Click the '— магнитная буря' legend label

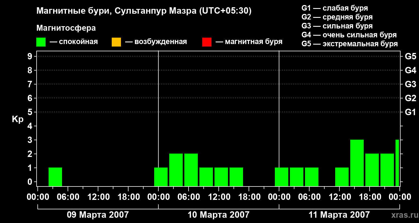tap(249, 42)
